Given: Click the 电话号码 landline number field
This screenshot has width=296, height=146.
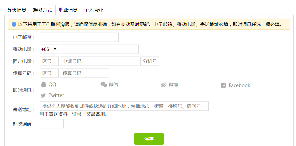Looking at the screenshot, I should [x=99, y=61].
